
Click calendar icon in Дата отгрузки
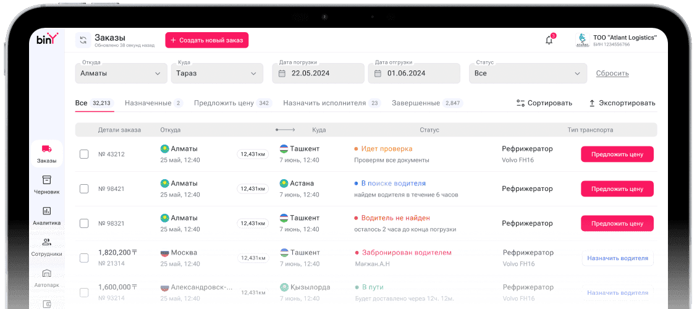378,74
